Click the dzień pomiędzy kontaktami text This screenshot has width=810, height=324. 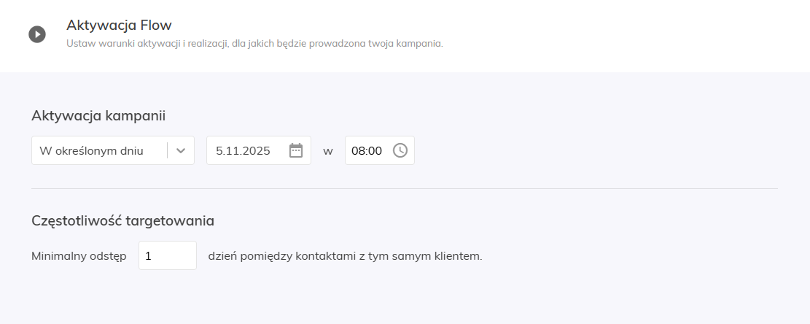[x=345, y=256]
